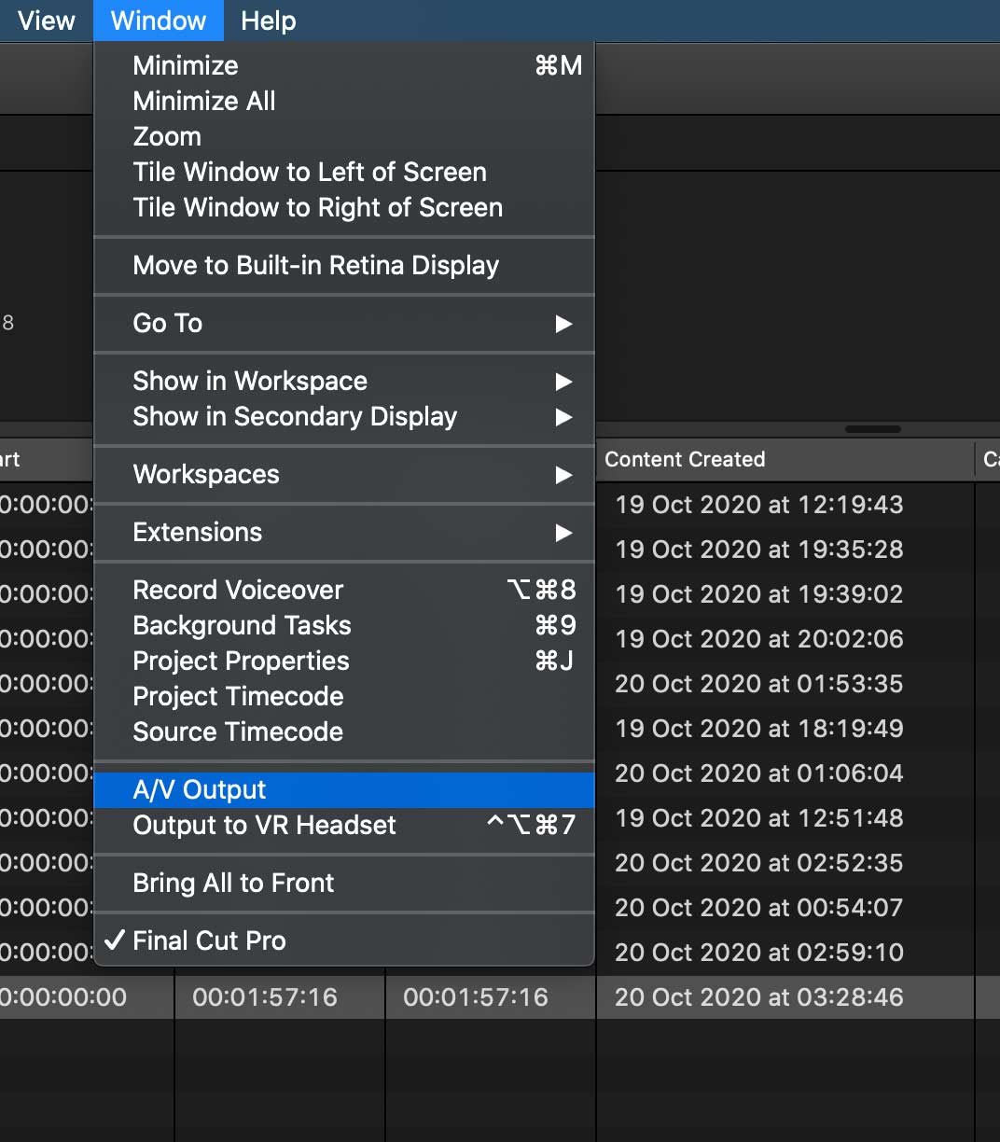The height and width of the screenshot is (1142, 1000).
Task: Open the View menu
Action: [46, 21]
